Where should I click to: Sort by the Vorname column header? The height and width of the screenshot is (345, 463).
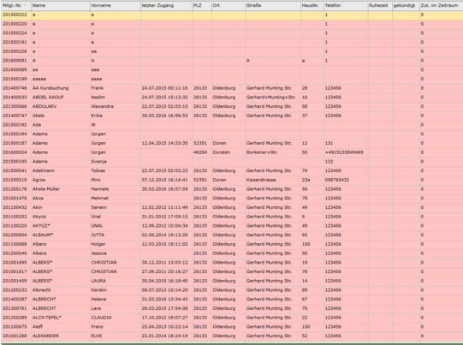click(116, 6)
